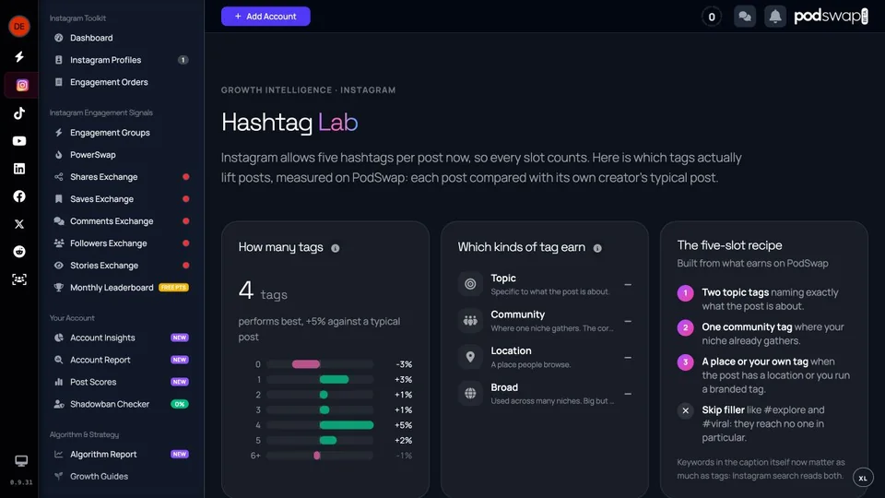This screenshot has width=885, height=498.
Task: Open Instagram Profiles menu item
Action: click(121, 60)
